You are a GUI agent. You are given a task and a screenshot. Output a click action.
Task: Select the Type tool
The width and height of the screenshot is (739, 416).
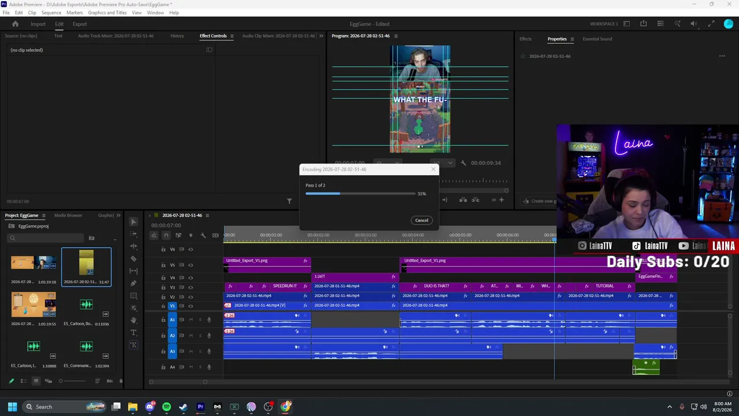[x=133, y=333]
